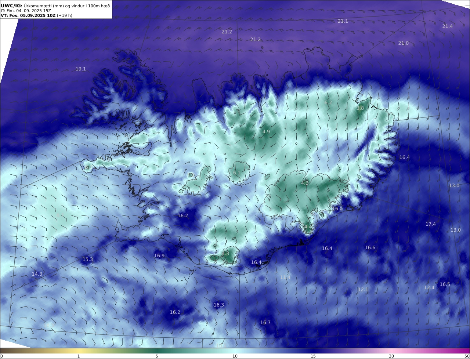Click the 21.1 wind value label

click(343, 21)
